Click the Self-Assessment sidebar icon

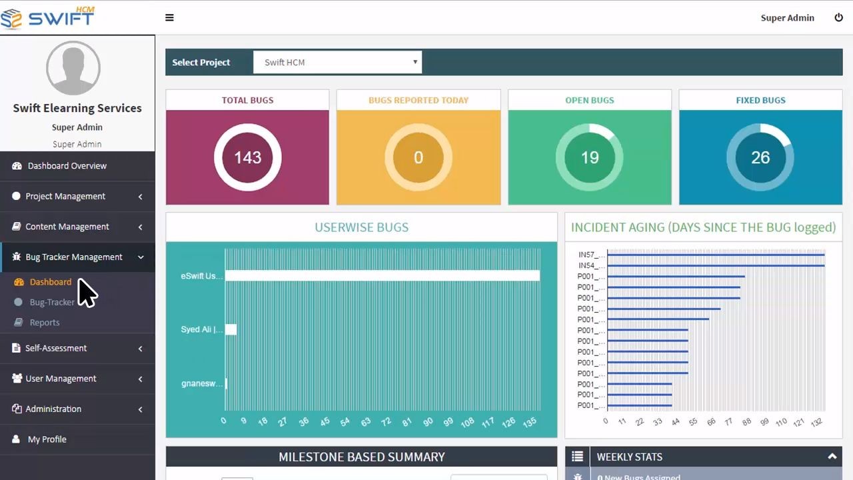[x=17, y=348]
